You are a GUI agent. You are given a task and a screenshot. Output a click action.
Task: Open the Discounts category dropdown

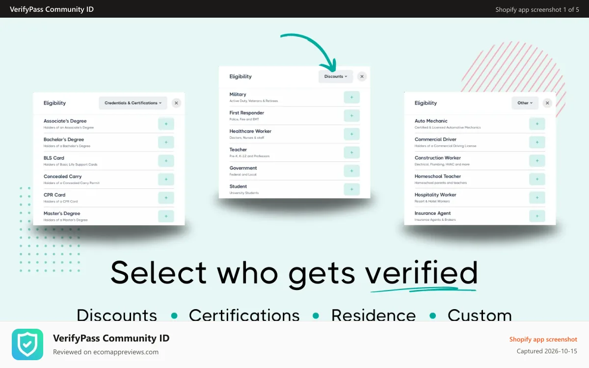(336, 77)
